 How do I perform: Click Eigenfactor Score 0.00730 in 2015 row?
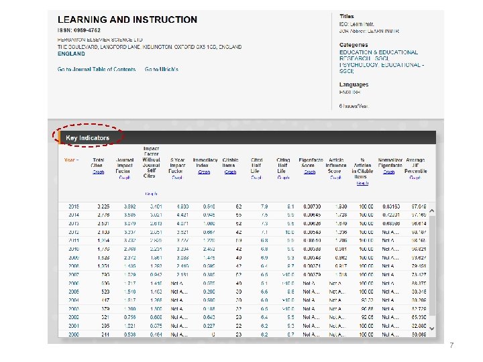(x=312, y=206)
